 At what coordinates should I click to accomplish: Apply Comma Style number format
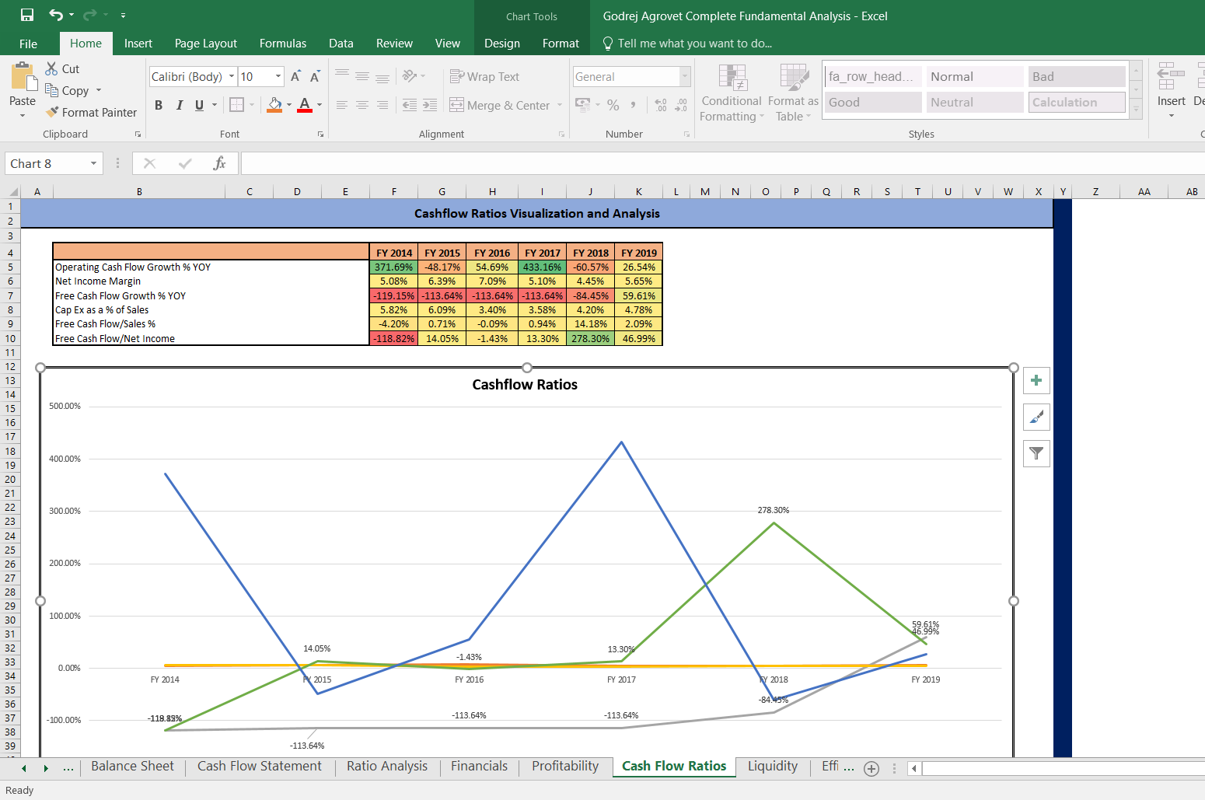point(633,105)
